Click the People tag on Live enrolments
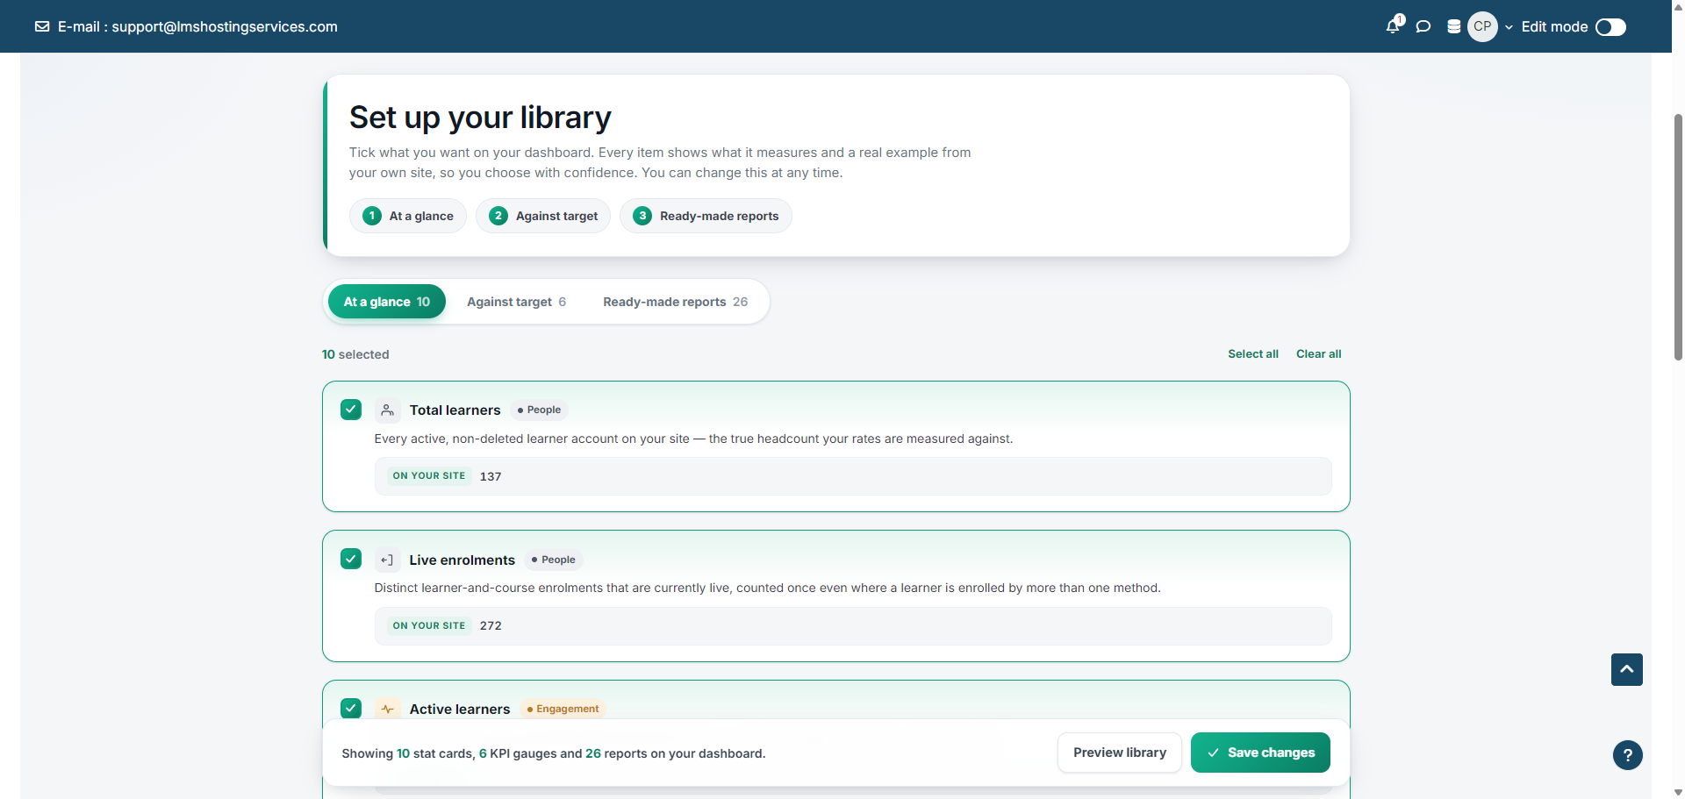 pos(553,560)
